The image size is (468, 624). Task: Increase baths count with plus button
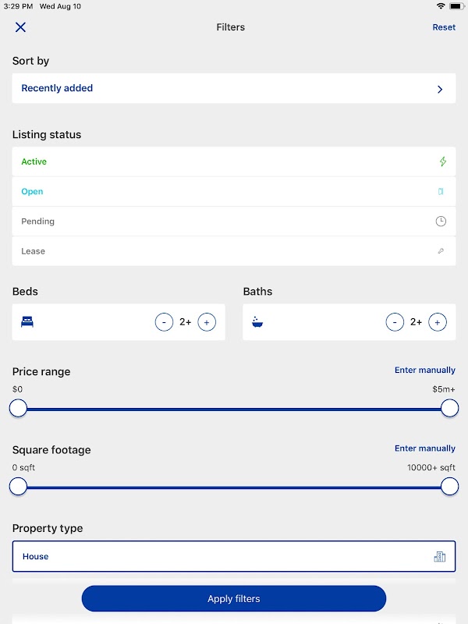pyautogui.click(x=438, y=321)
